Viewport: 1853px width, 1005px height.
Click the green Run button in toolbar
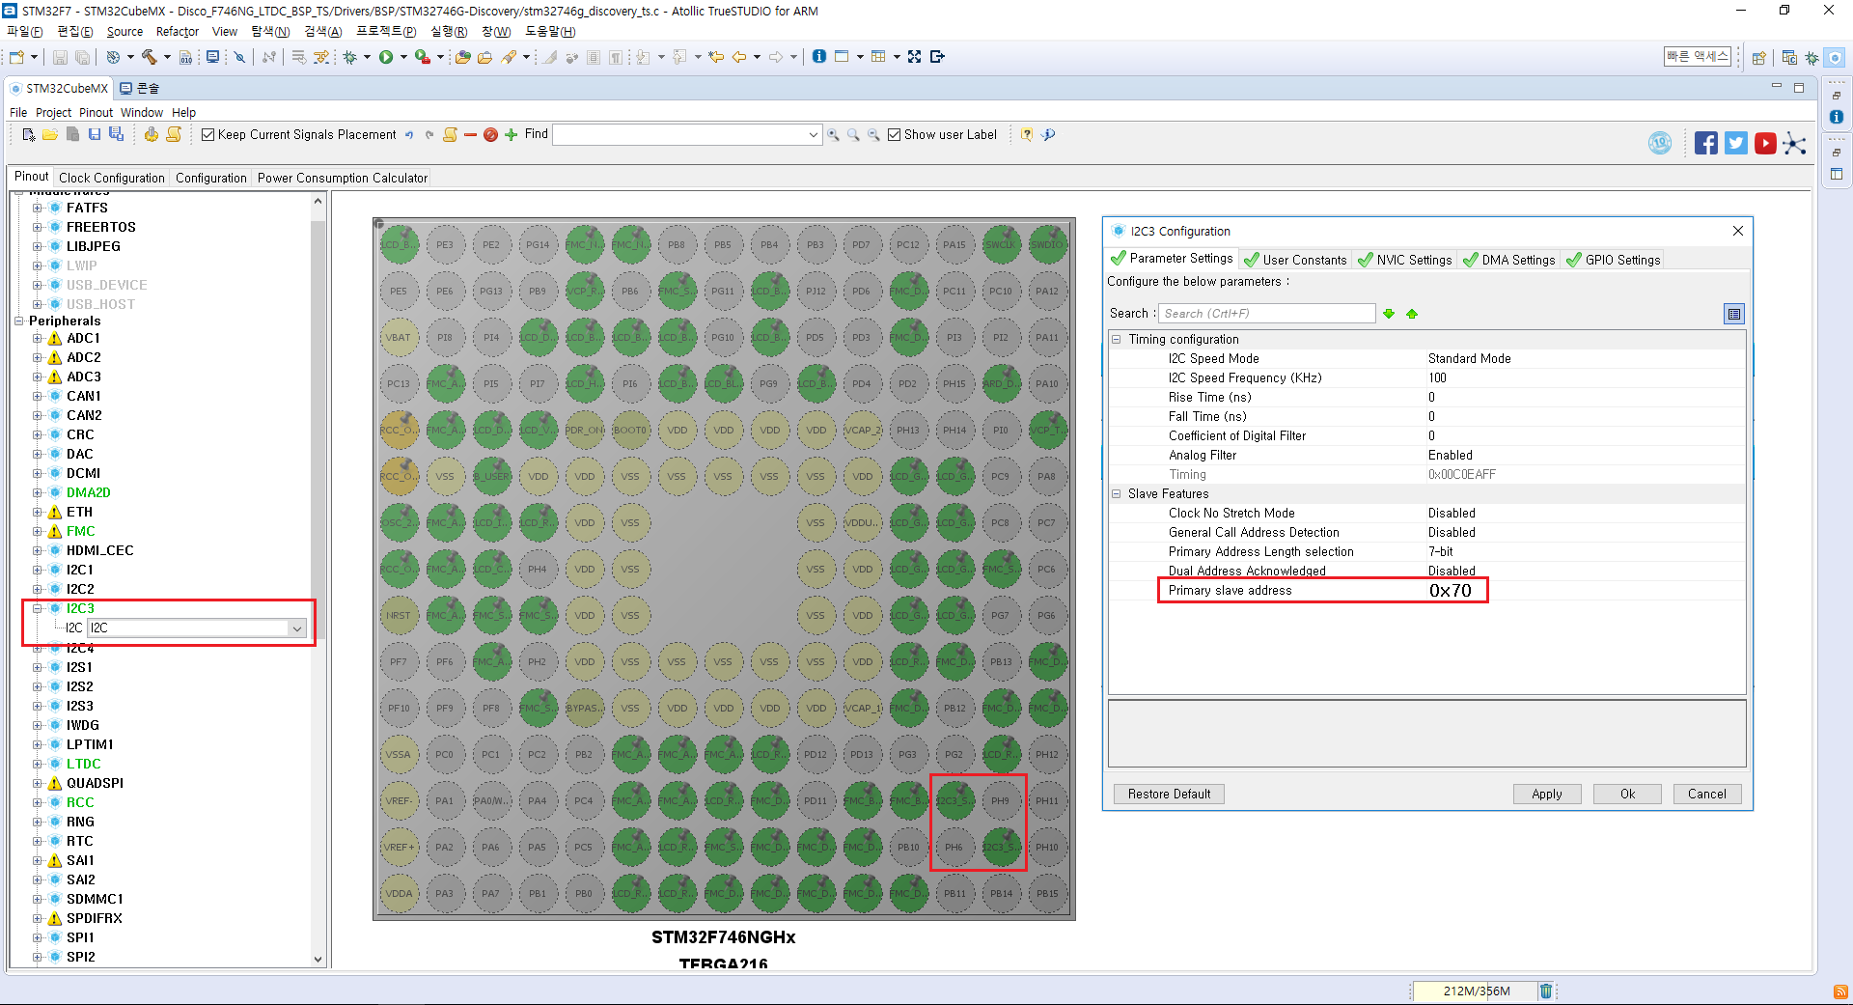(x=386, y=57)
